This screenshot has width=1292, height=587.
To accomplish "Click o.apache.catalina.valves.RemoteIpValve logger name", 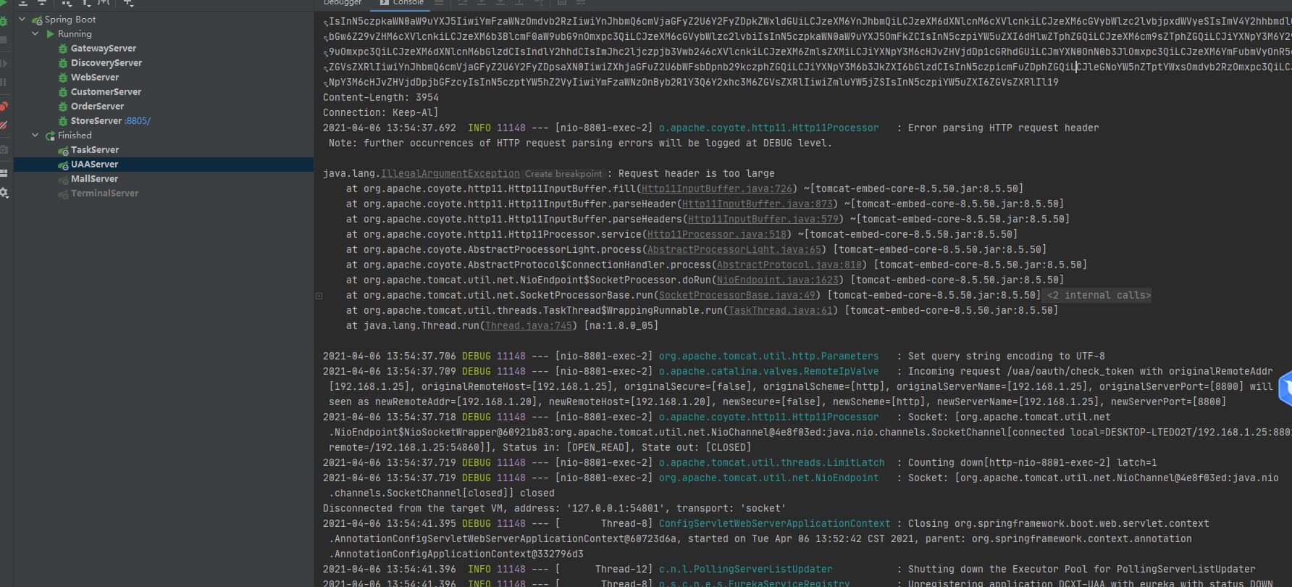I will coord(769,372).
